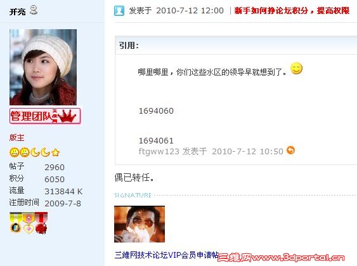Click the 积分 value 6050
Screen dimensions: 357x266
(55, 180)
